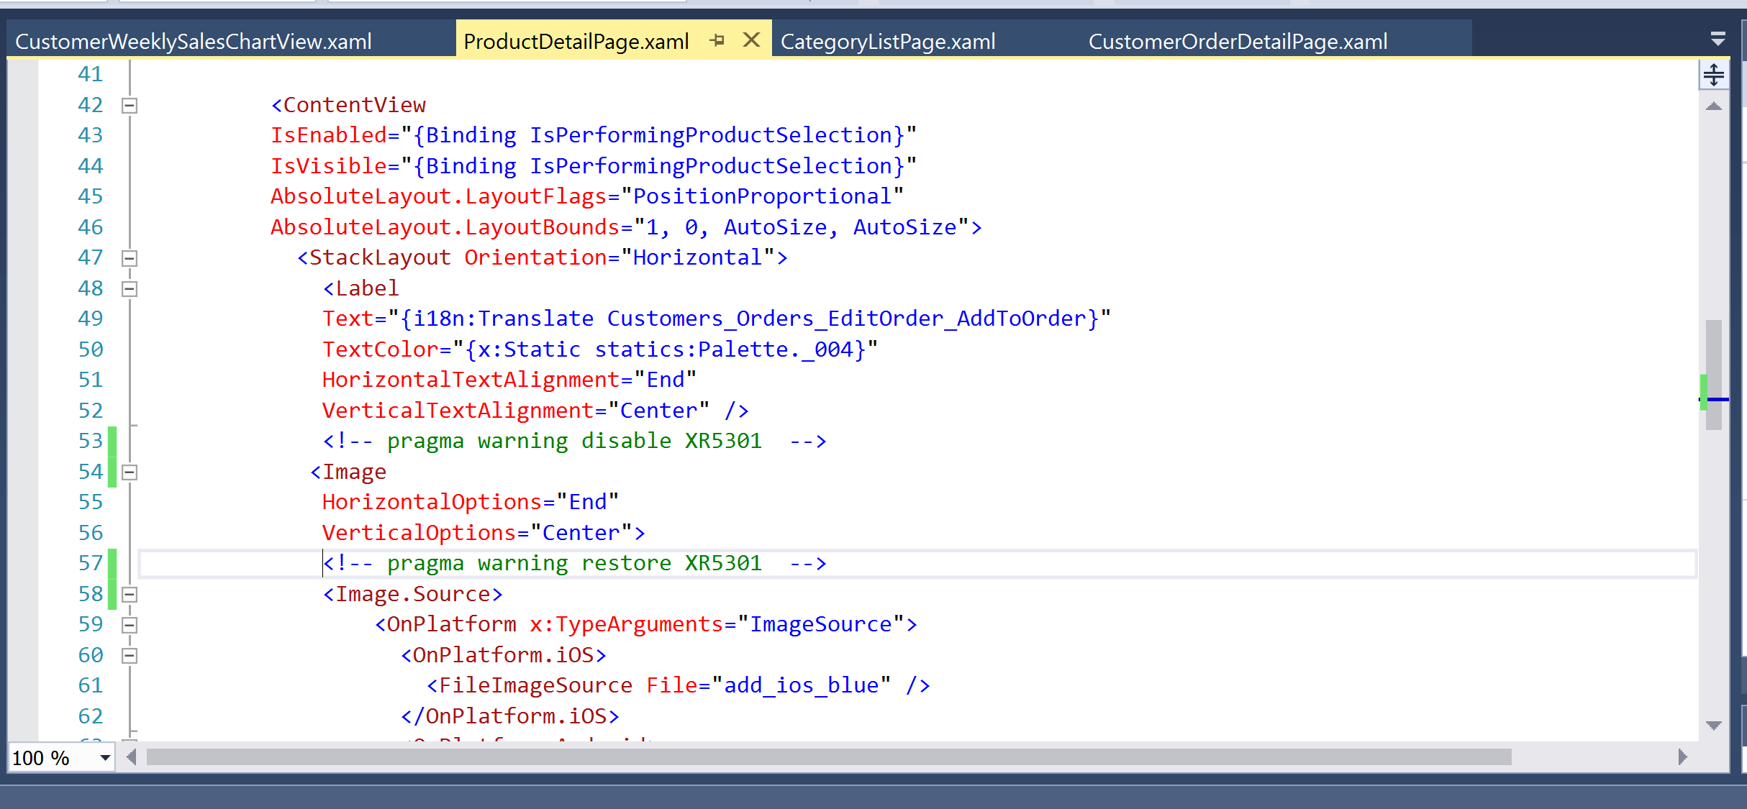Click the editor split window handle
This screenshot has width=1747, height=809.
point(1713,74)
